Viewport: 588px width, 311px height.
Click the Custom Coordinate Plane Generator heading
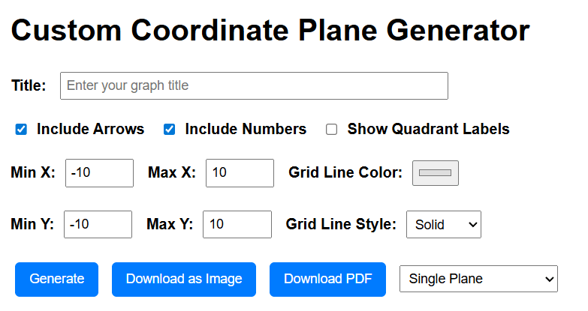click(270, 31)
